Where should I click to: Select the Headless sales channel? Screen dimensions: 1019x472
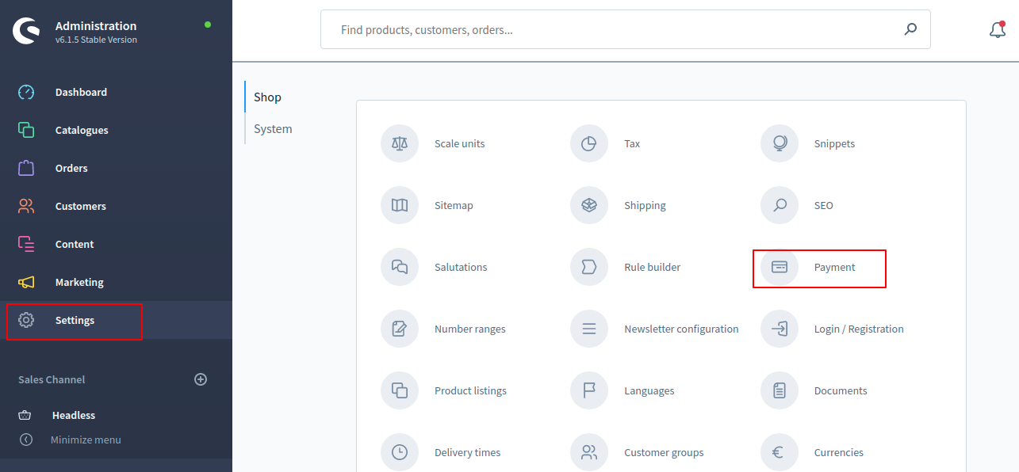(74, 415)
